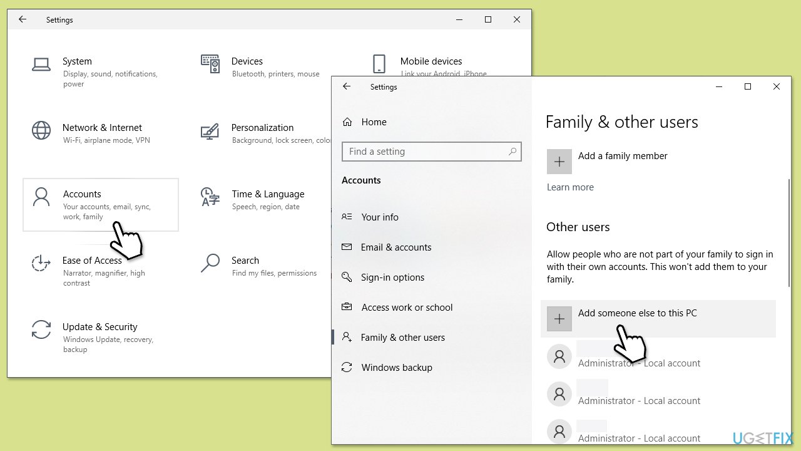Open Time & Language category text
801x451 pixels.
[x=268, y=194]
